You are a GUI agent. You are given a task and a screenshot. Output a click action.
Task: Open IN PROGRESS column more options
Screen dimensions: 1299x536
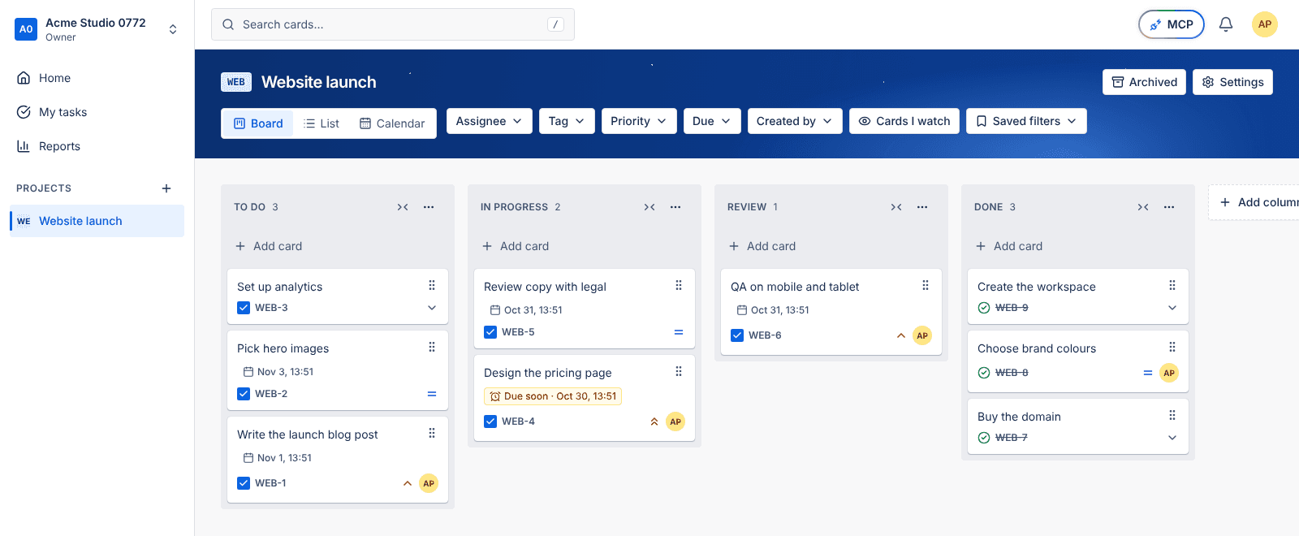pyautogui.click(x=675, y=207)
